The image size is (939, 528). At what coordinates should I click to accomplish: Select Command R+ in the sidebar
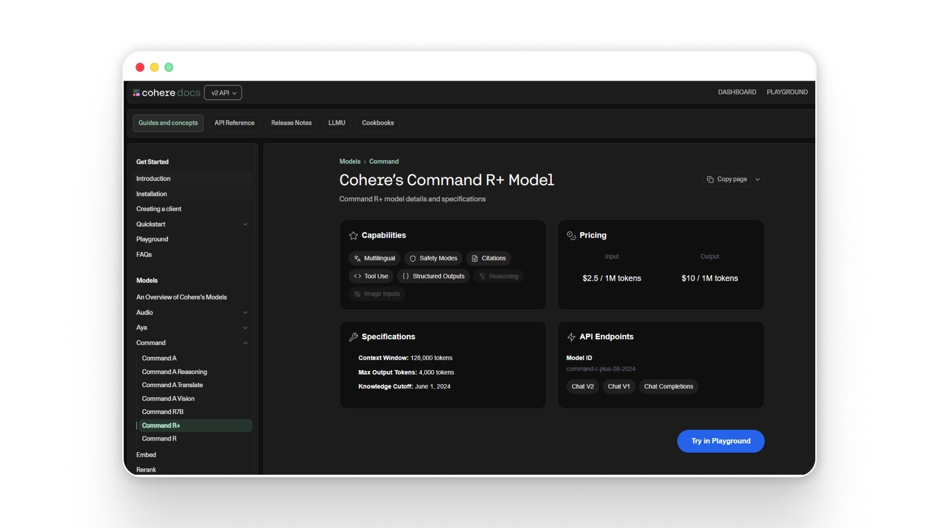click(195, 425)
